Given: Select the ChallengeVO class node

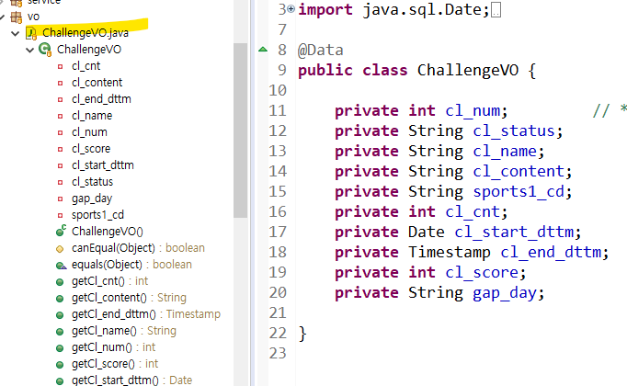Looking at the screenshot, I should point(89,50).
